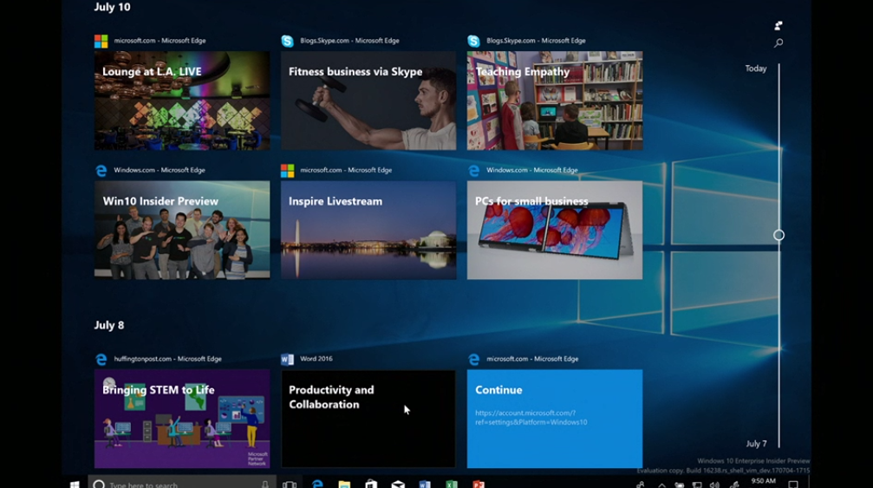Open File Explorer from the taskbar
873x488 pixels.
pos(344,485)
